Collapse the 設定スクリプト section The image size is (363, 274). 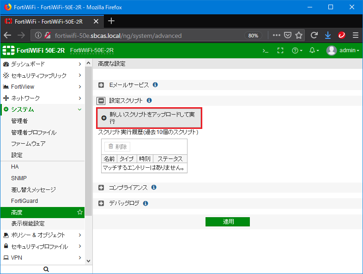click(x=101, y=100)
